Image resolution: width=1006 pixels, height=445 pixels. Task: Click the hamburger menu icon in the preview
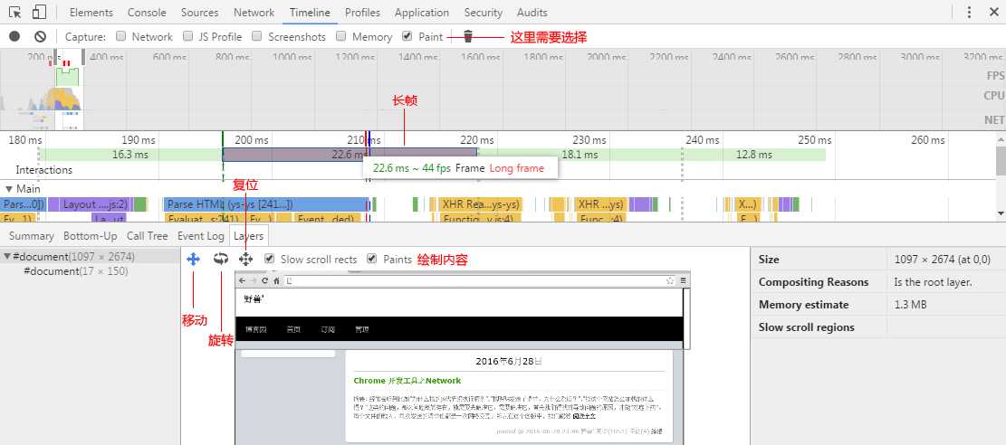click(684, 281)
